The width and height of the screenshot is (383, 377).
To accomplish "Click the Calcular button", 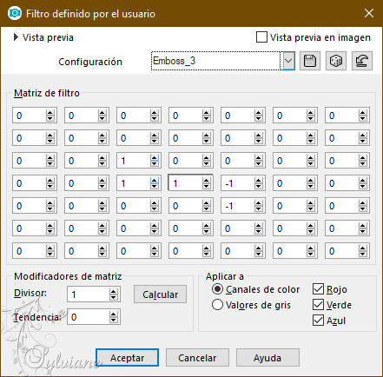I will point(160,294).
